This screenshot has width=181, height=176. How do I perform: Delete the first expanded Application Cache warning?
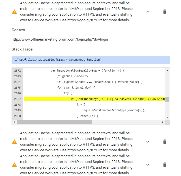pos(165,12)
